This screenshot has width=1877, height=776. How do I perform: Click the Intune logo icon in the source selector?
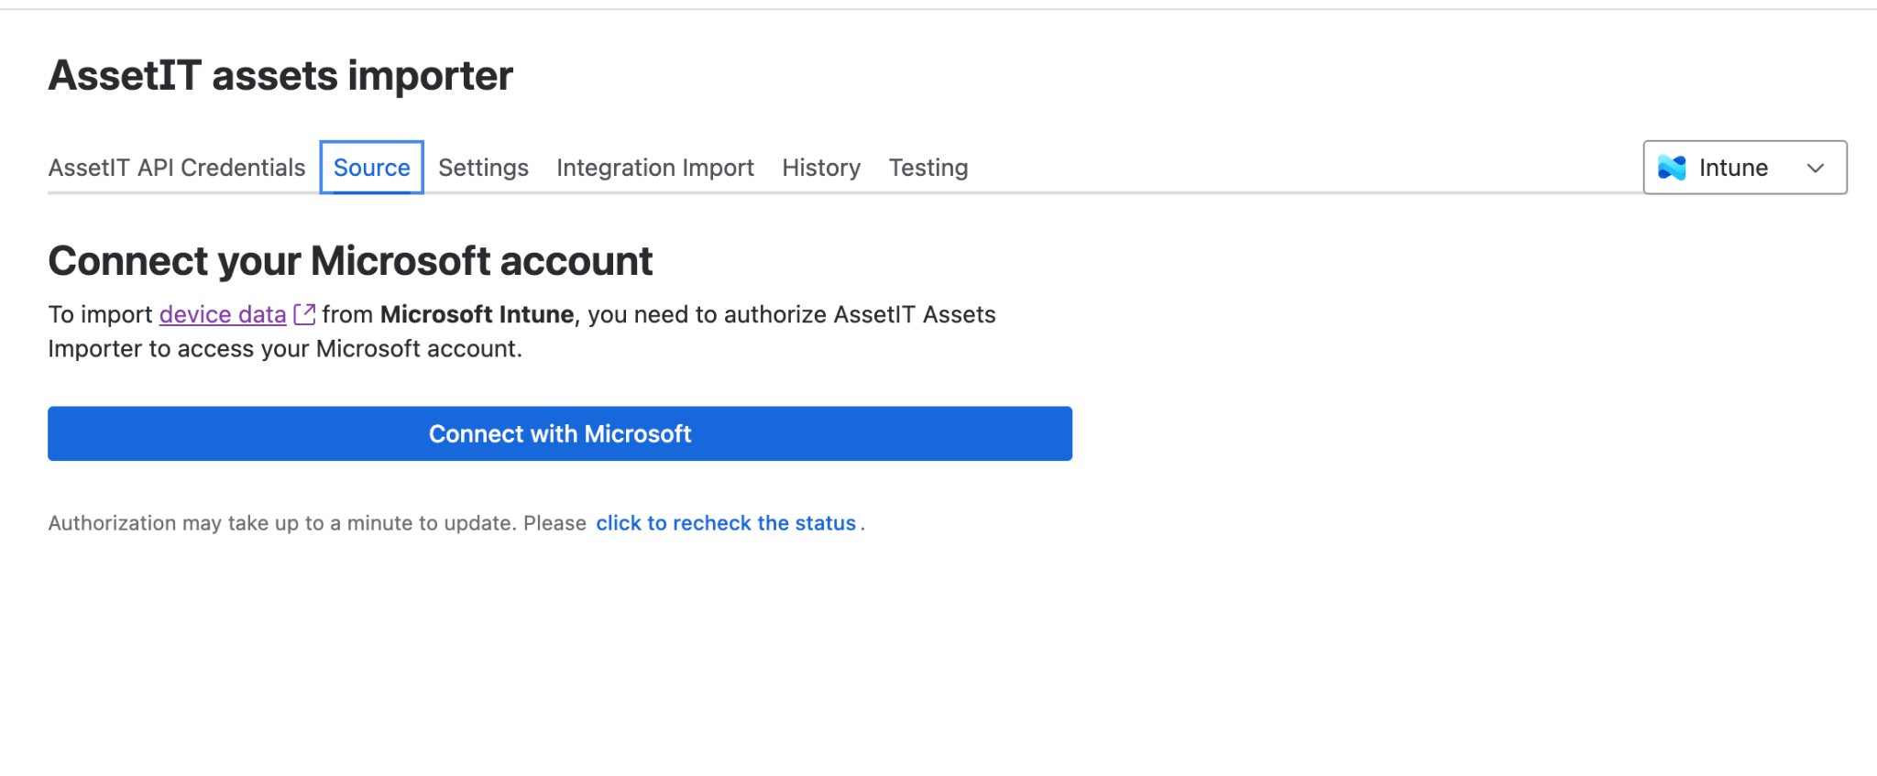[1672, 168]
